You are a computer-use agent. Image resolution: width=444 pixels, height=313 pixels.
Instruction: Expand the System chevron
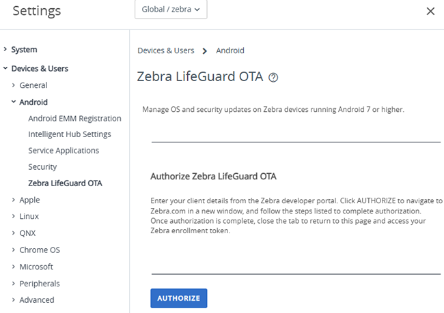tap(5, 49)
